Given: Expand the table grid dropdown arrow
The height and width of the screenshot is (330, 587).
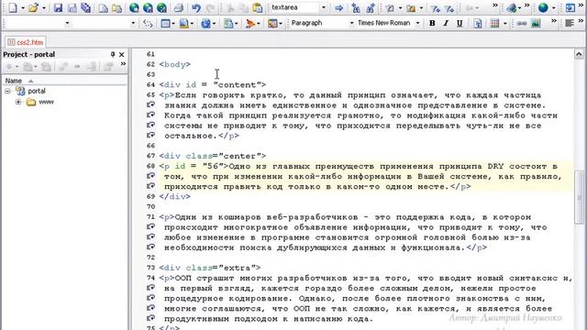Looking at the screenshot, I should (x=504, y=23).
